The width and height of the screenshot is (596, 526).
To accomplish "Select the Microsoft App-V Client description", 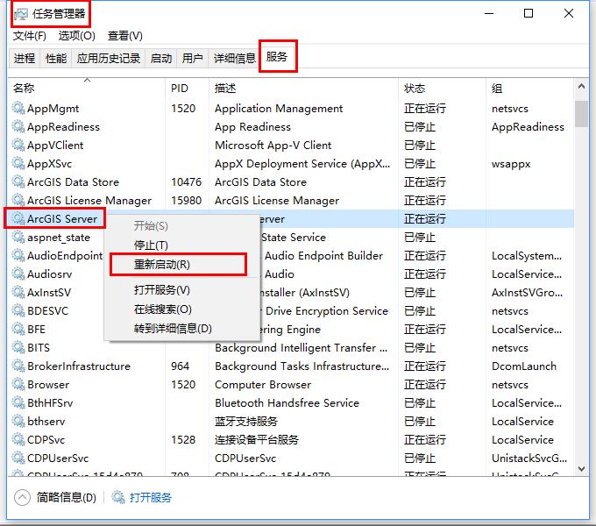I will point(273,146).
